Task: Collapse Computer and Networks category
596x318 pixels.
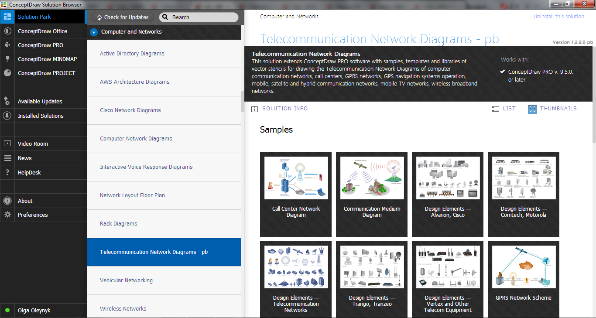Action: (x=94, y=32)
